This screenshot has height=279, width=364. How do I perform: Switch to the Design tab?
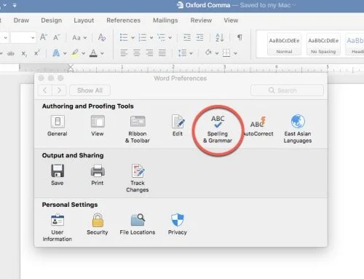(x=52, y=20)
